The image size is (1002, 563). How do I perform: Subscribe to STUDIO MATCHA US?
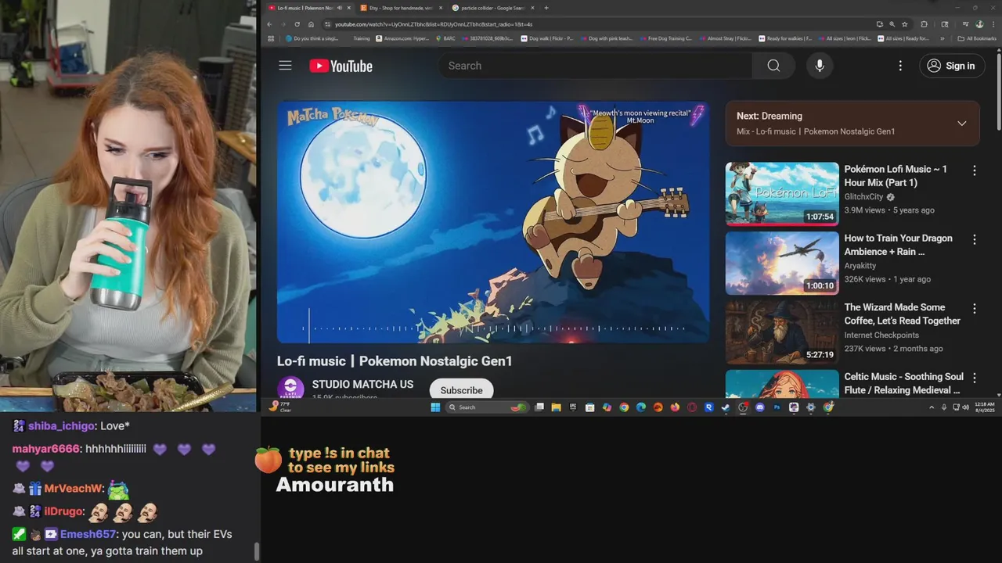[461, 390]
